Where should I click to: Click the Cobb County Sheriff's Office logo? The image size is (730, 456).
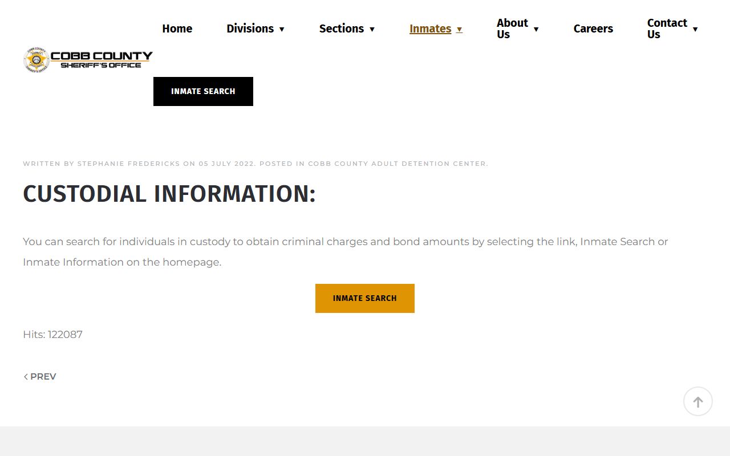88,59
